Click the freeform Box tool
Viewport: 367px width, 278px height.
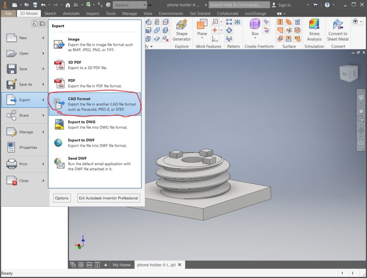[x=255, y=24]
